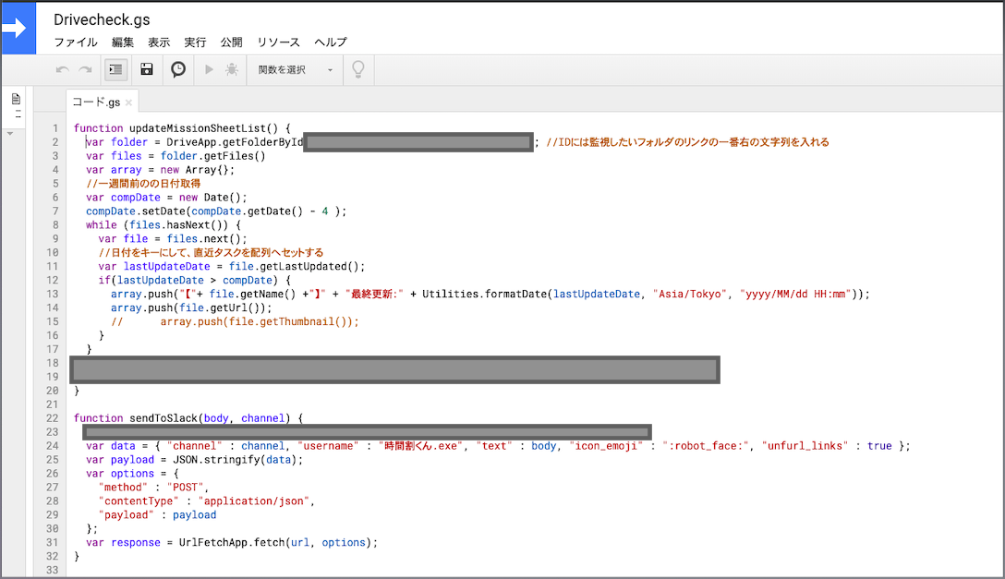This screenshot has width=1005, height=579.
Task: Open the 関数を選択 function dropdown
Action: point(296,70)
